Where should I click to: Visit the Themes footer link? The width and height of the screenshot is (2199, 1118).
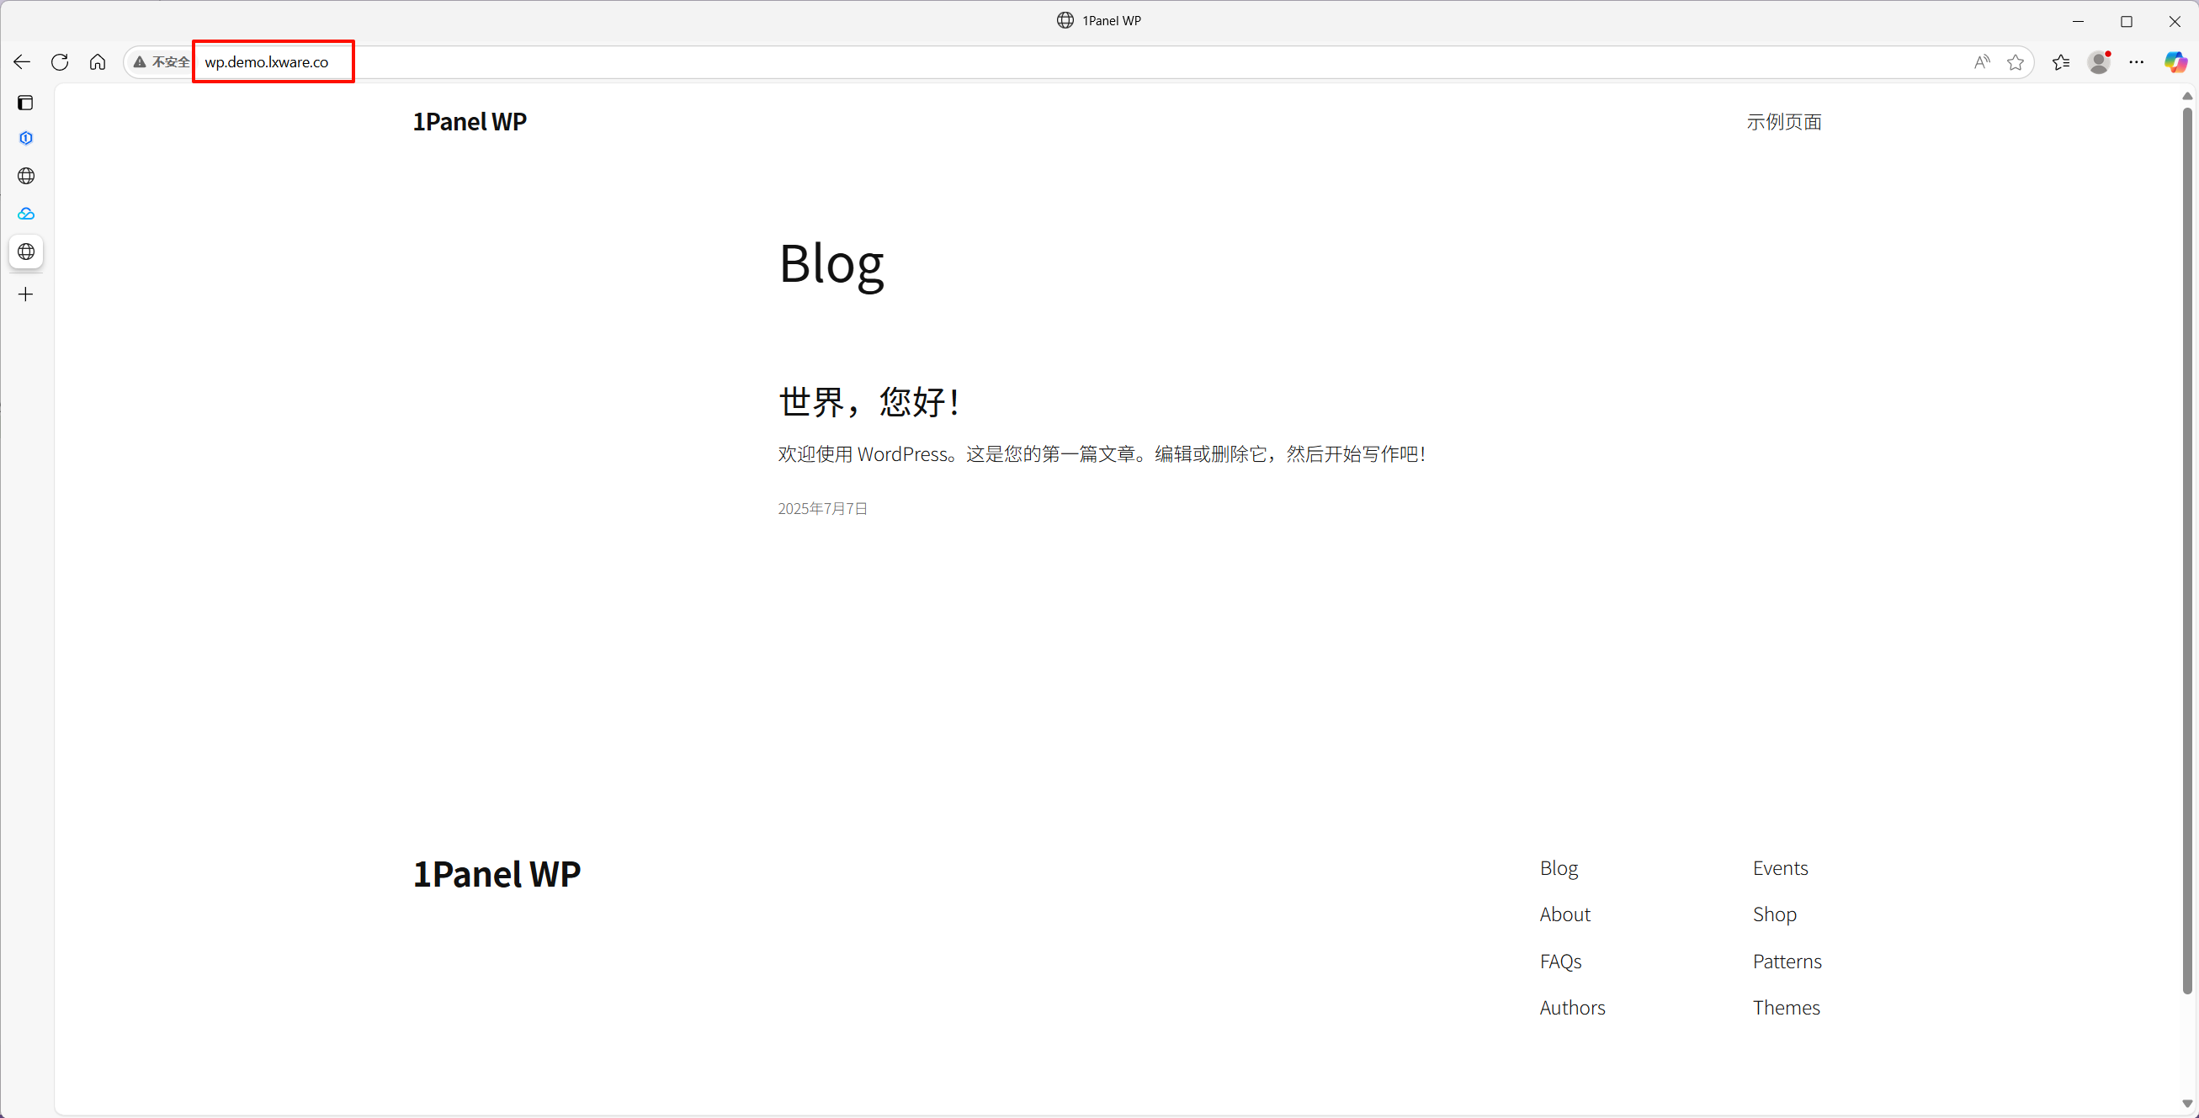[x=1786, y=1007]
